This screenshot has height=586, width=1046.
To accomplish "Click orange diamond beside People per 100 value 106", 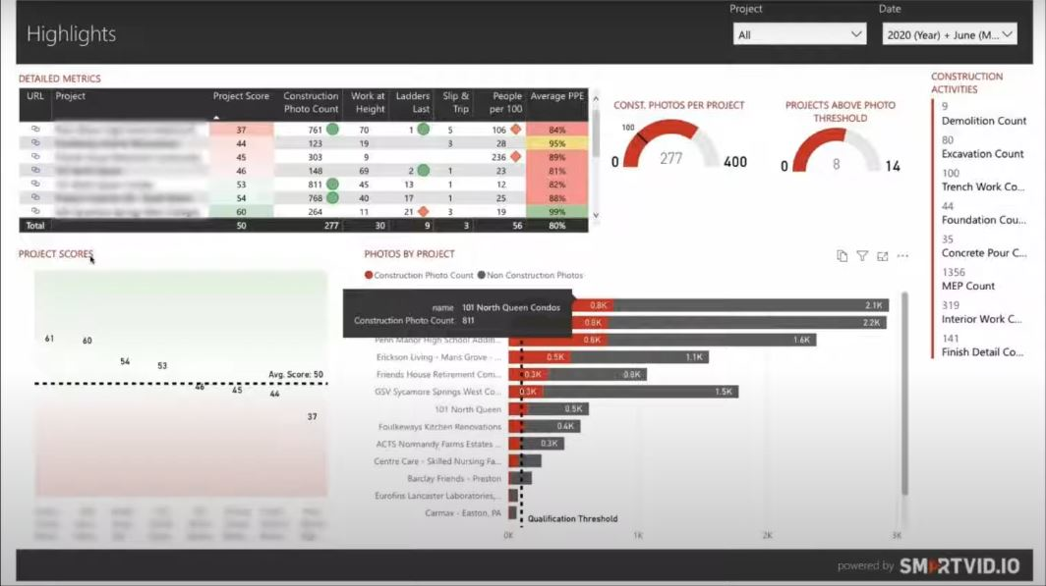I will click(516, 130).
